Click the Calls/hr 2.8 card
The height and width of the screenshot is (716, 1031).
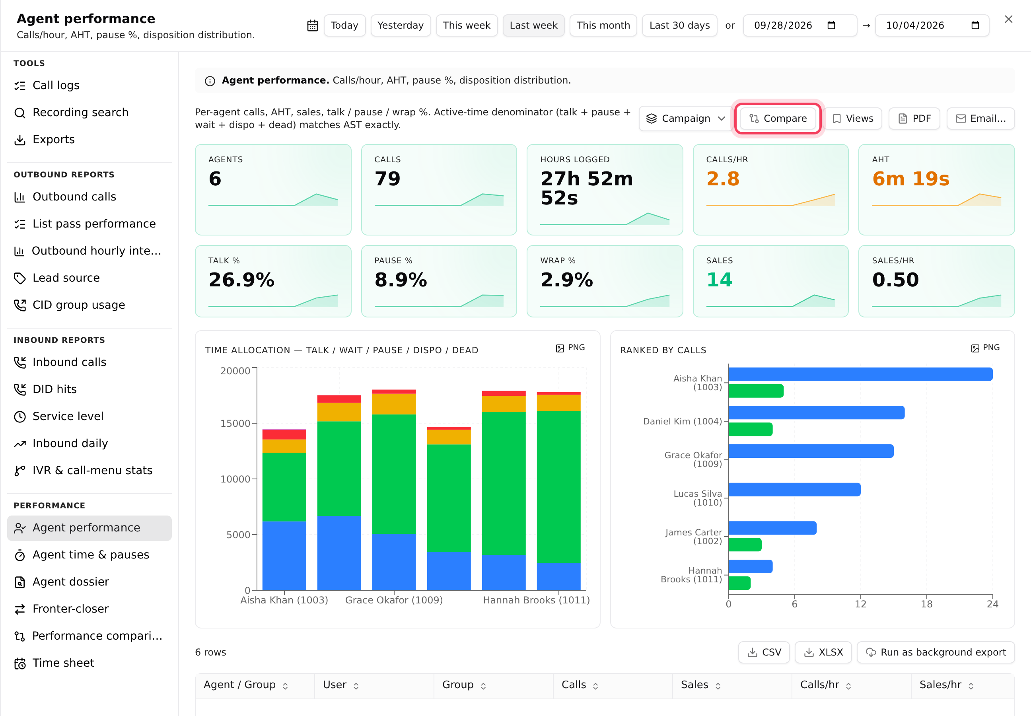click(771, 190)
